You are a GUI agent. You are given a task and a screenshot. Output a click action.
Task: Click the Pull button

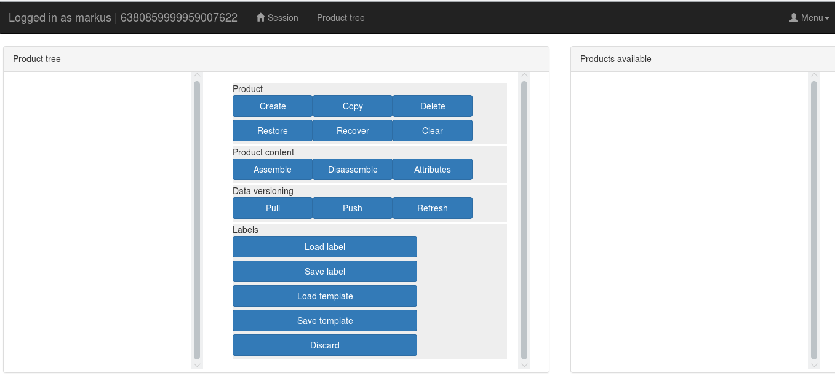point(273,208)
